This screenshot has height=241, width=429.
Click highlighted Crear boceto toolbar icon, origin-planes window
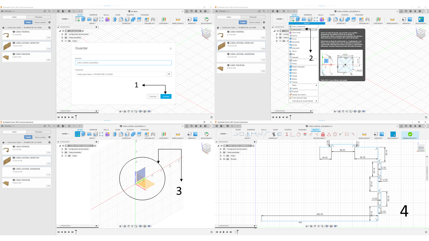(x=78, y=134)
